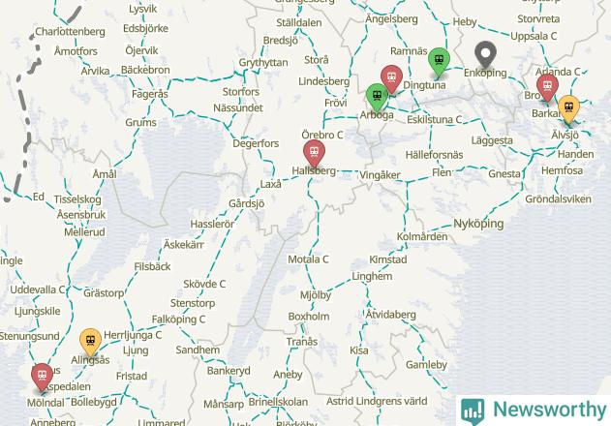Image resolution: width=611 pixels, height=426 pixels.
Task: Click the Falköping C station label
Action: coord(178,319)
